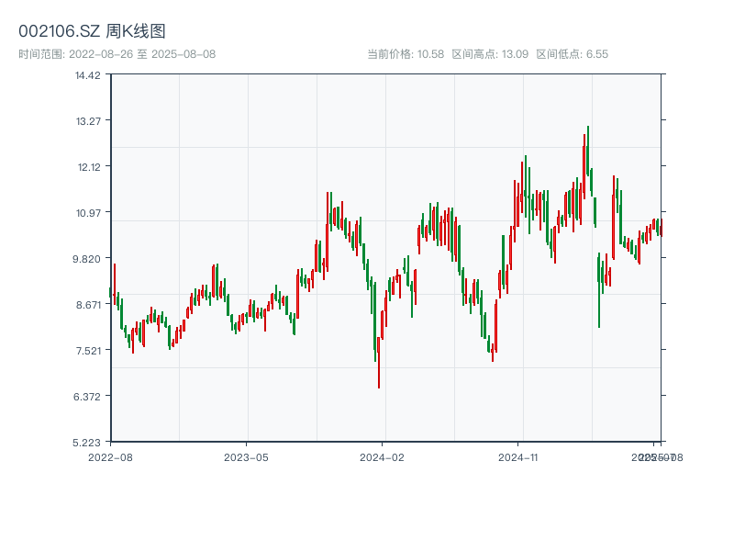Click the x-axis label 2023-05
The width and height of the screenshot is (734, 551).
(x=246, y=457)
